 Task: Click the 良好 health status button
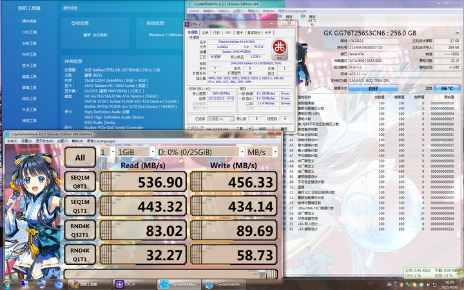point(373,88)
